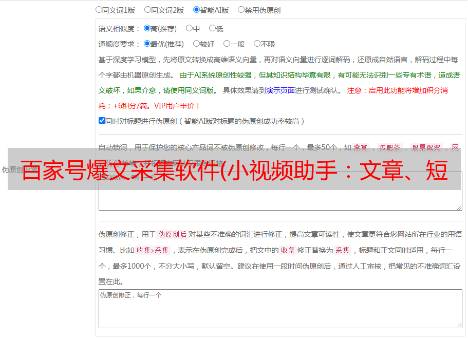Toggle 同时对标题进行伪原创 checkbox
The width and height of the screenshot is (468, 338).
tap(102, 121)
